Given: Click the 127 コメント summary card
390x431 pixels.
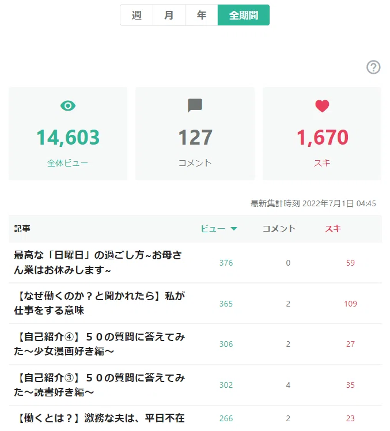Looking at the screenshot, I should (195, 134).
